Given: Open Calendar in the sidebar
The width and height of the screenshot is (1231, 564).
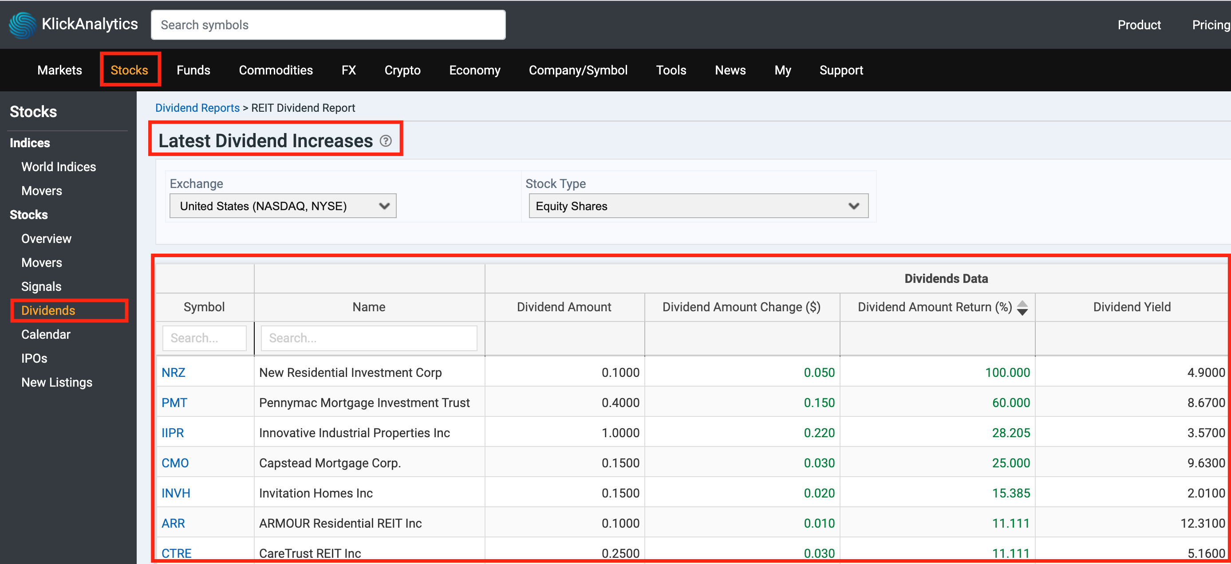Looking at the screenshot, I should click(46, 334).
